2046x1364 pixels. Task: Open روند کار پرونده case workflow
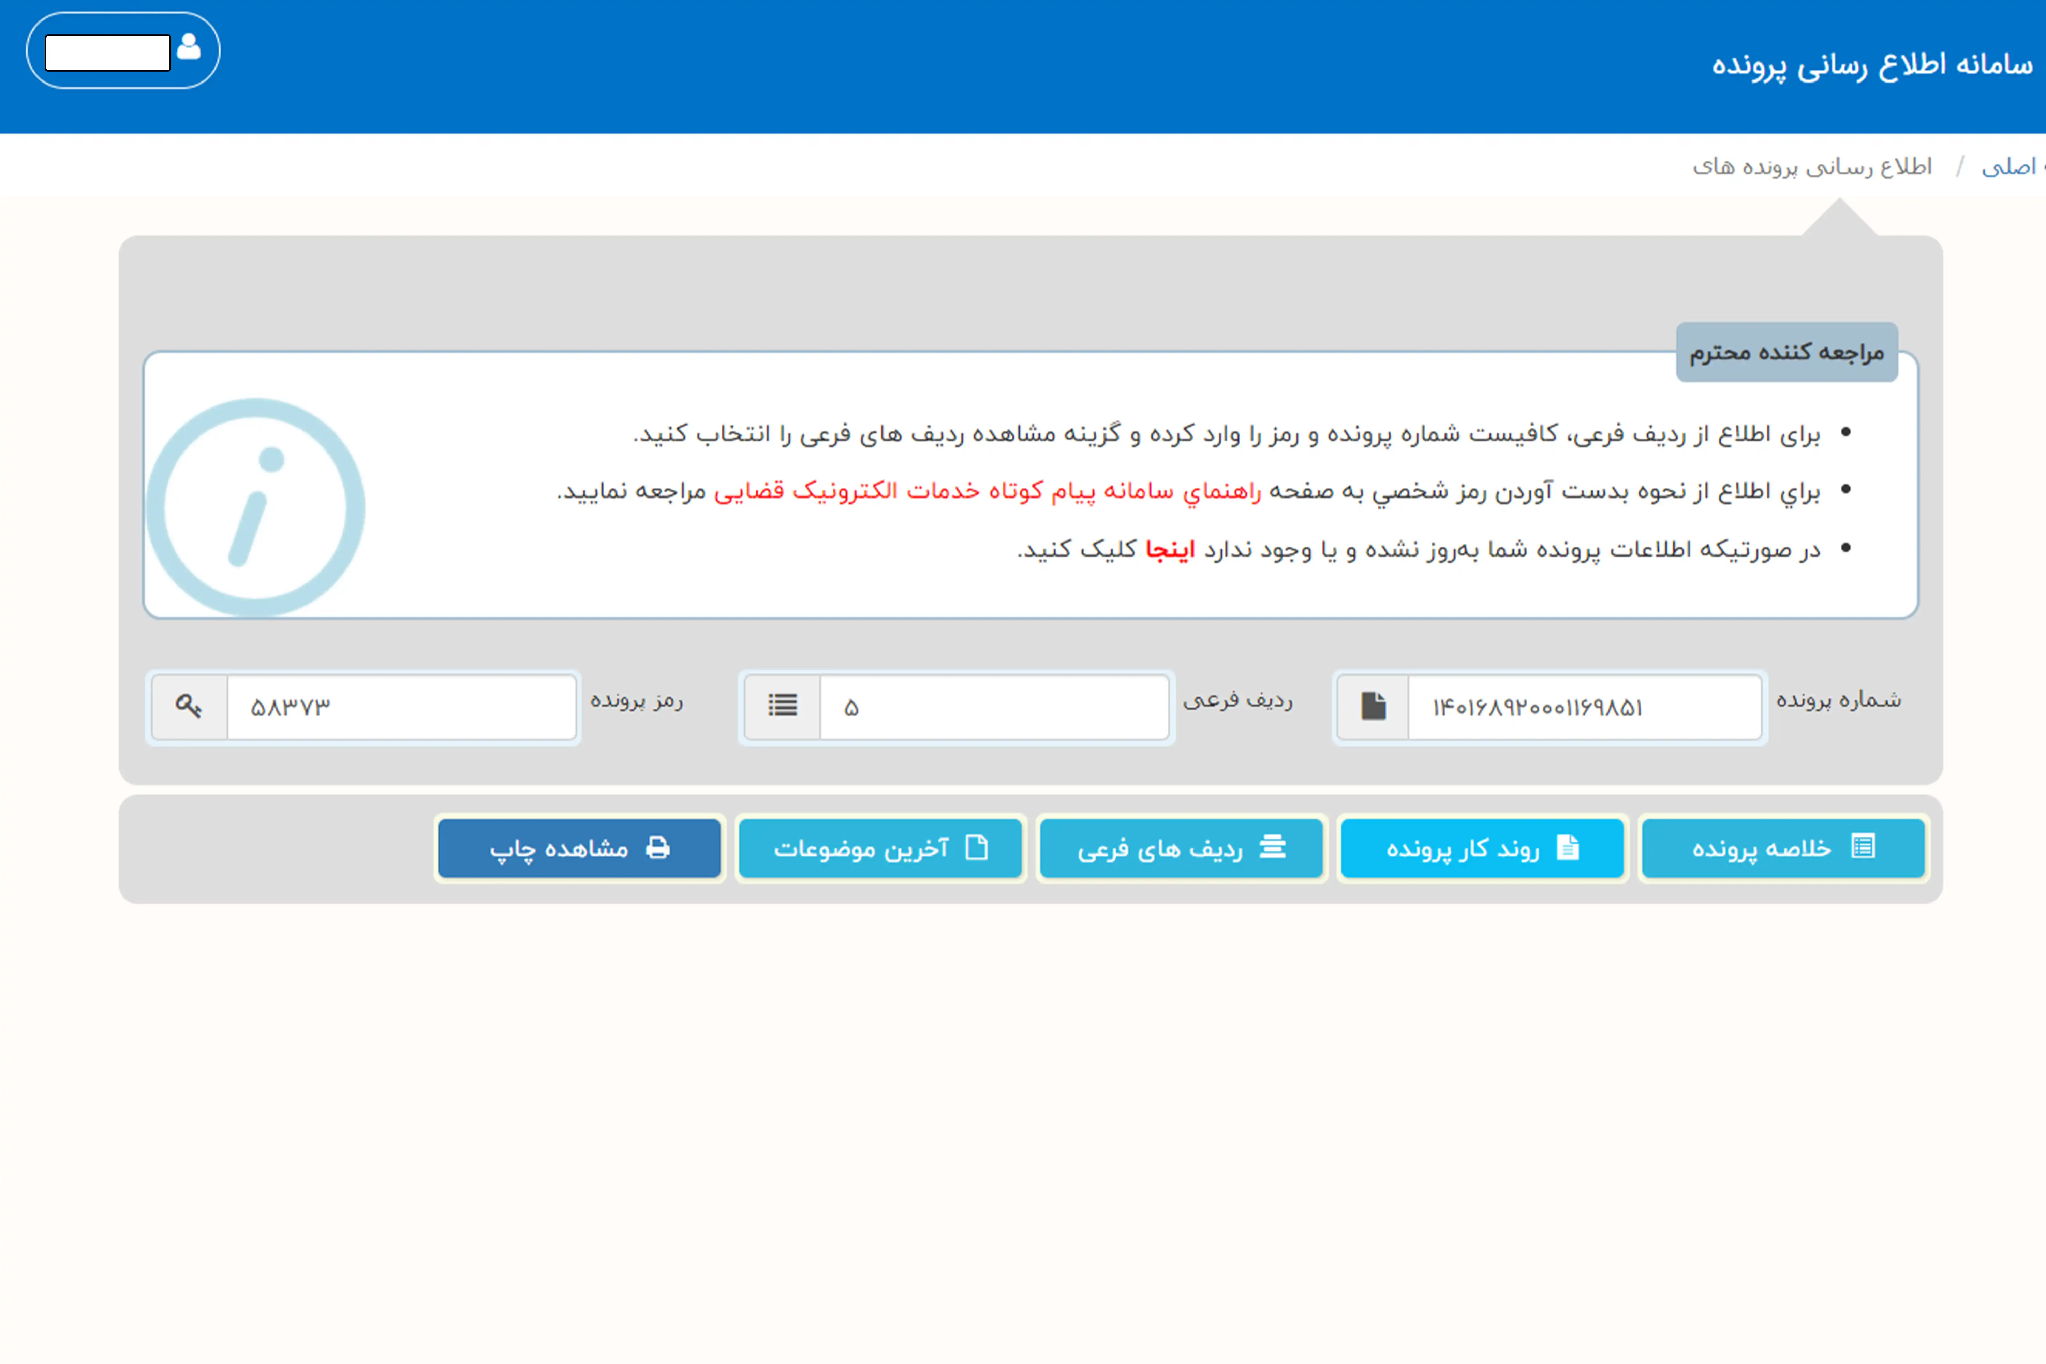[x=1482, y=848]
